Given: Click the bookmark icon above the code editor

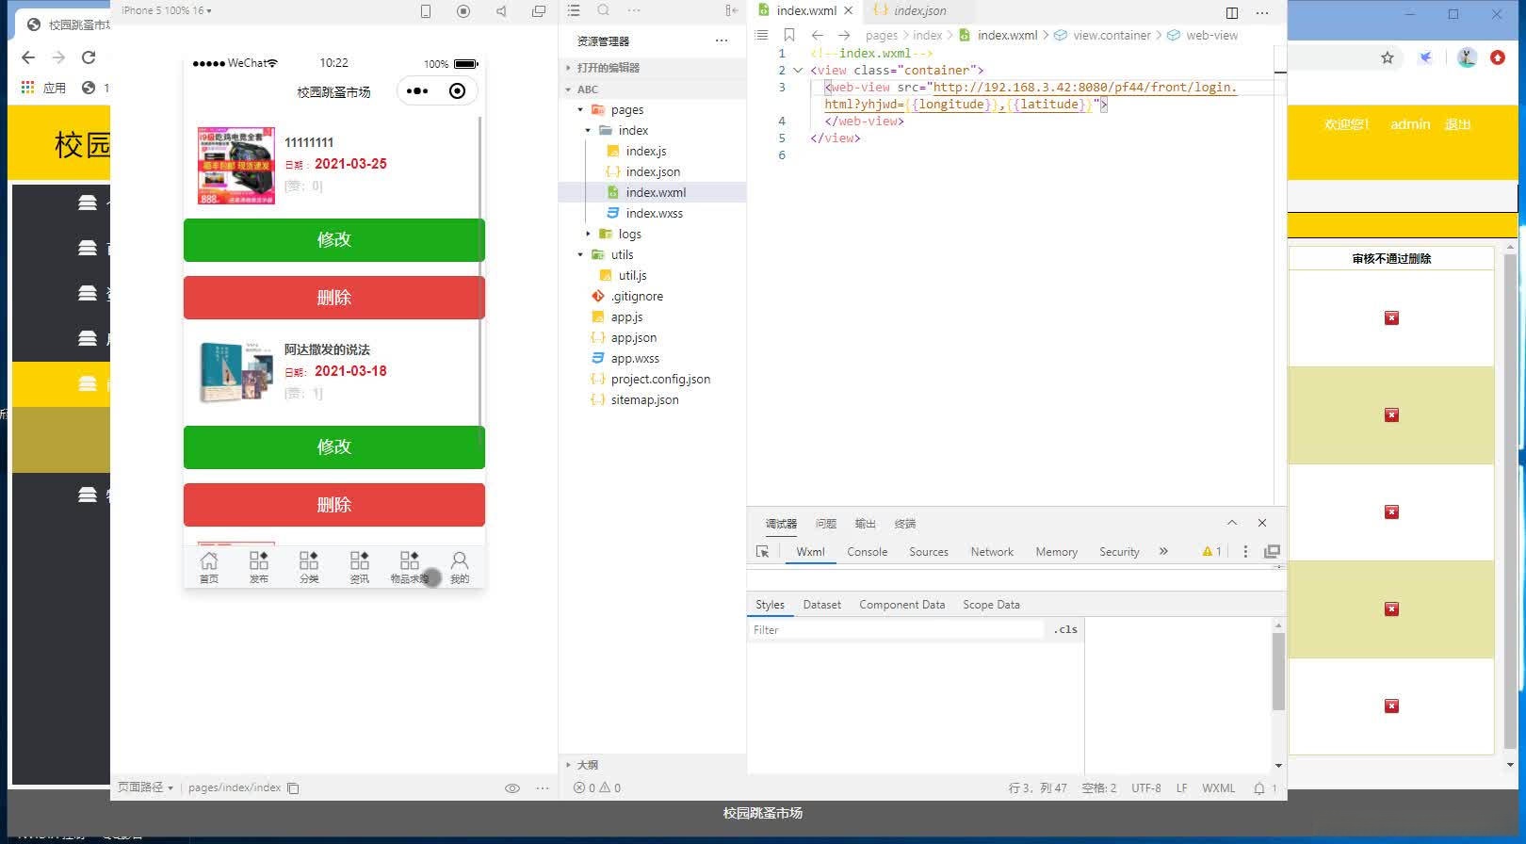Looking at the screenshot, I should [789, 35].
